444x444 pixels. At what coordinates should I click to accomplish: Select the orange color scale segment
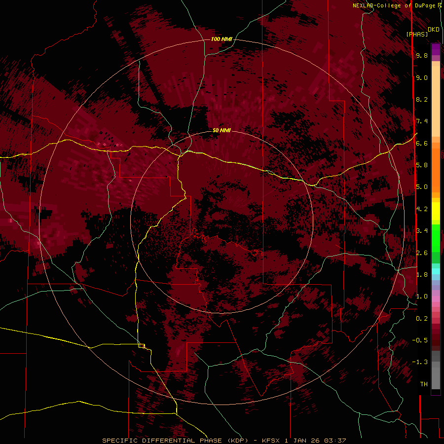436,170
